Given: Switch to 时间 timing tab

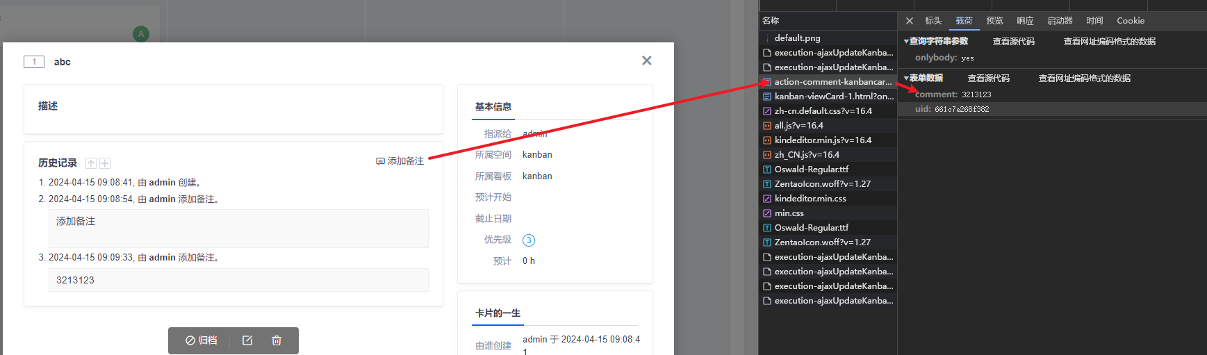Looking at the screenshot, I should click(1094, 21).
